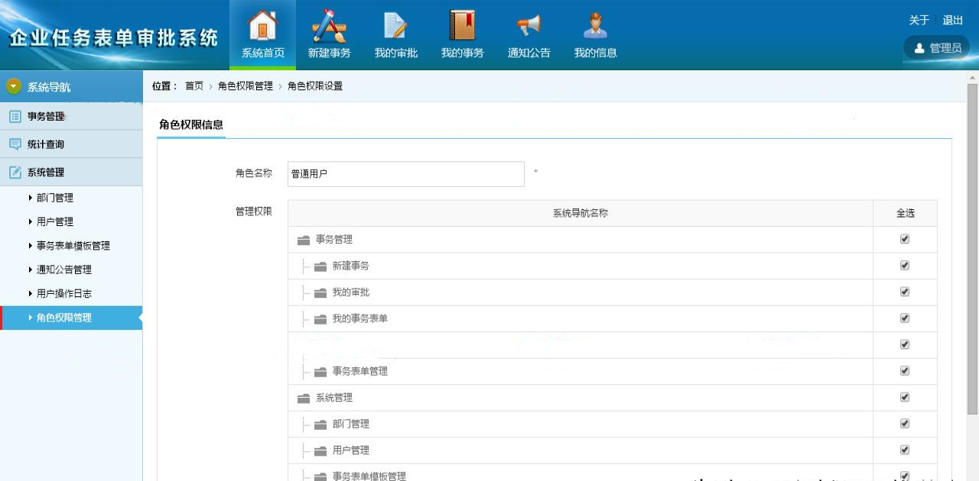Click the 我的事务 book icon
The width and height of the screenshot is (979, 481).
(462, 27)
